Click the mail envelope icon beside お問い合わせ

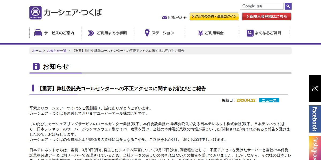point(164,17)
